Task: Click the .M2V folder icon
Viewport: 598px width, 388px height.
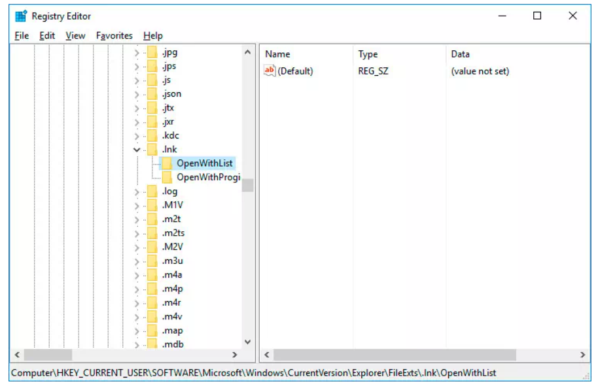Action: 152,247
